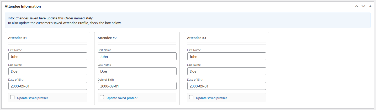
Task: Click the blue Info notice banner
Action: click(x=187, y=20)
